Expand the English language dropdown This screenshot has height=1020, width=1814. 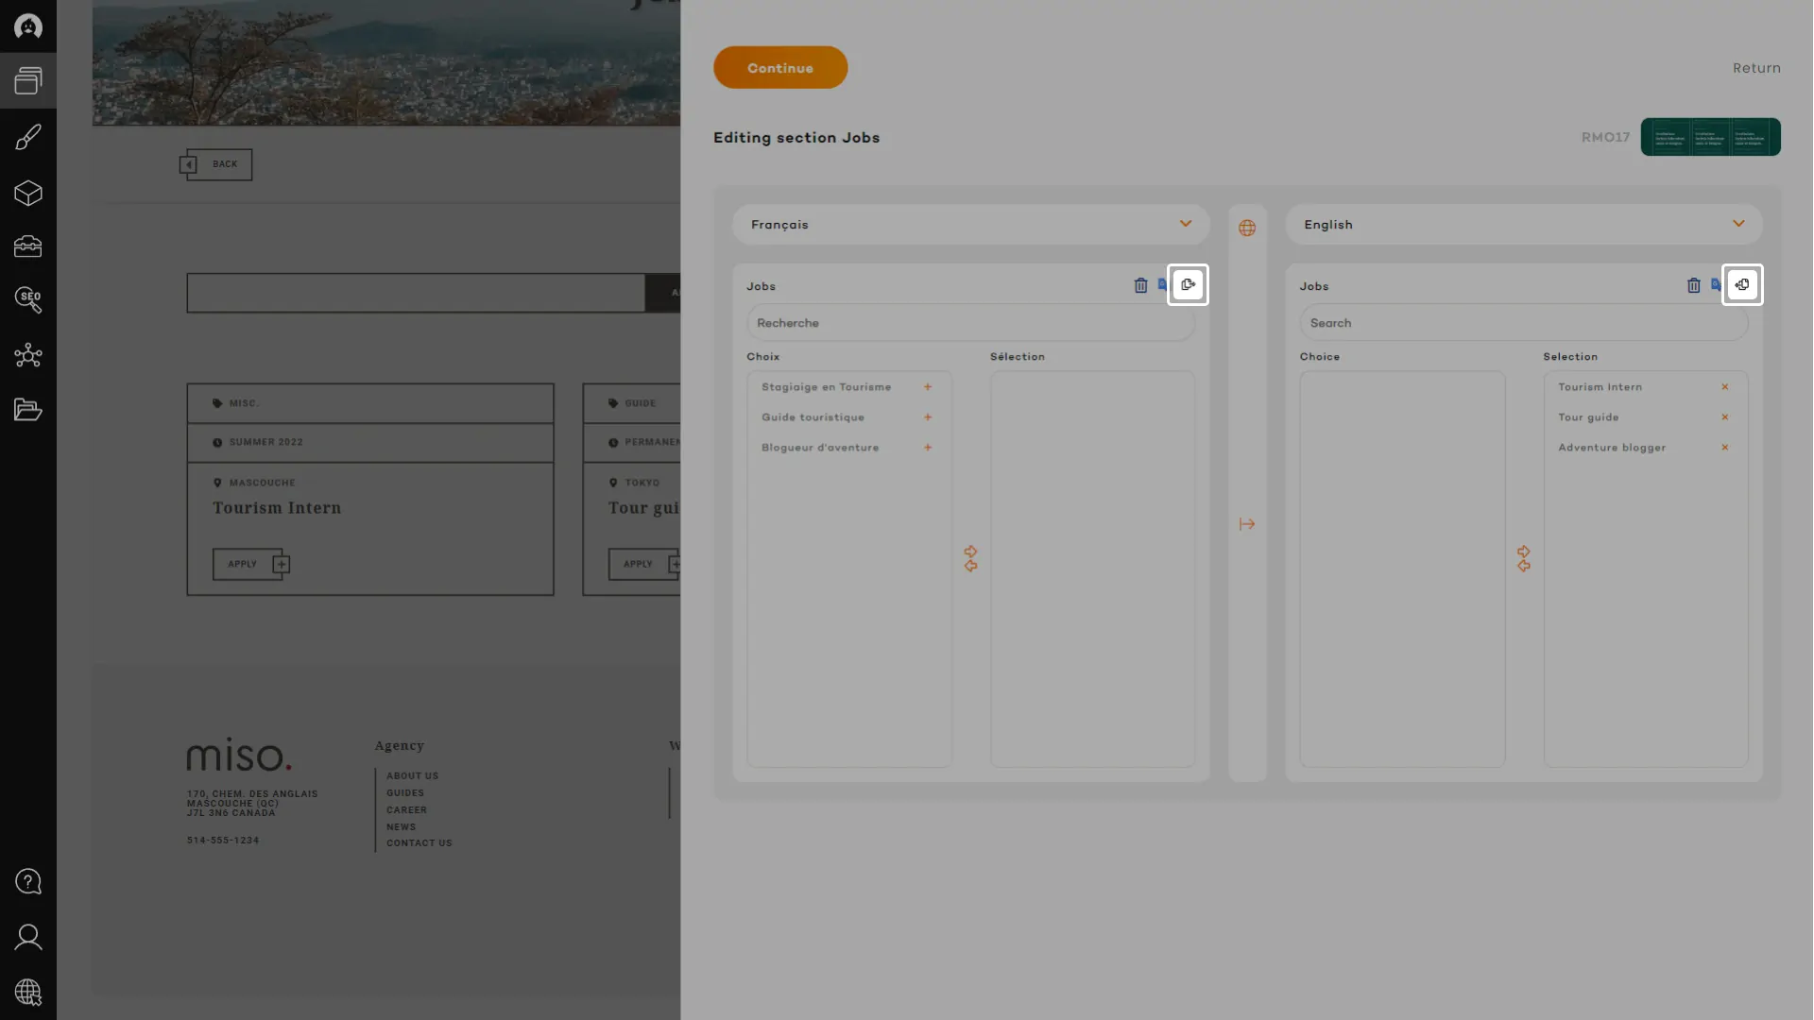pos(1737,225)
